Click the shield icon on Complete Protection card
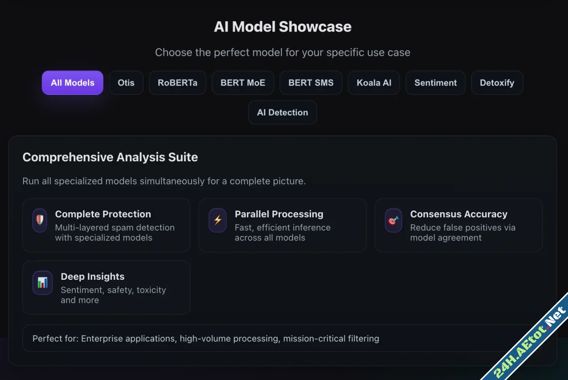 39,220
